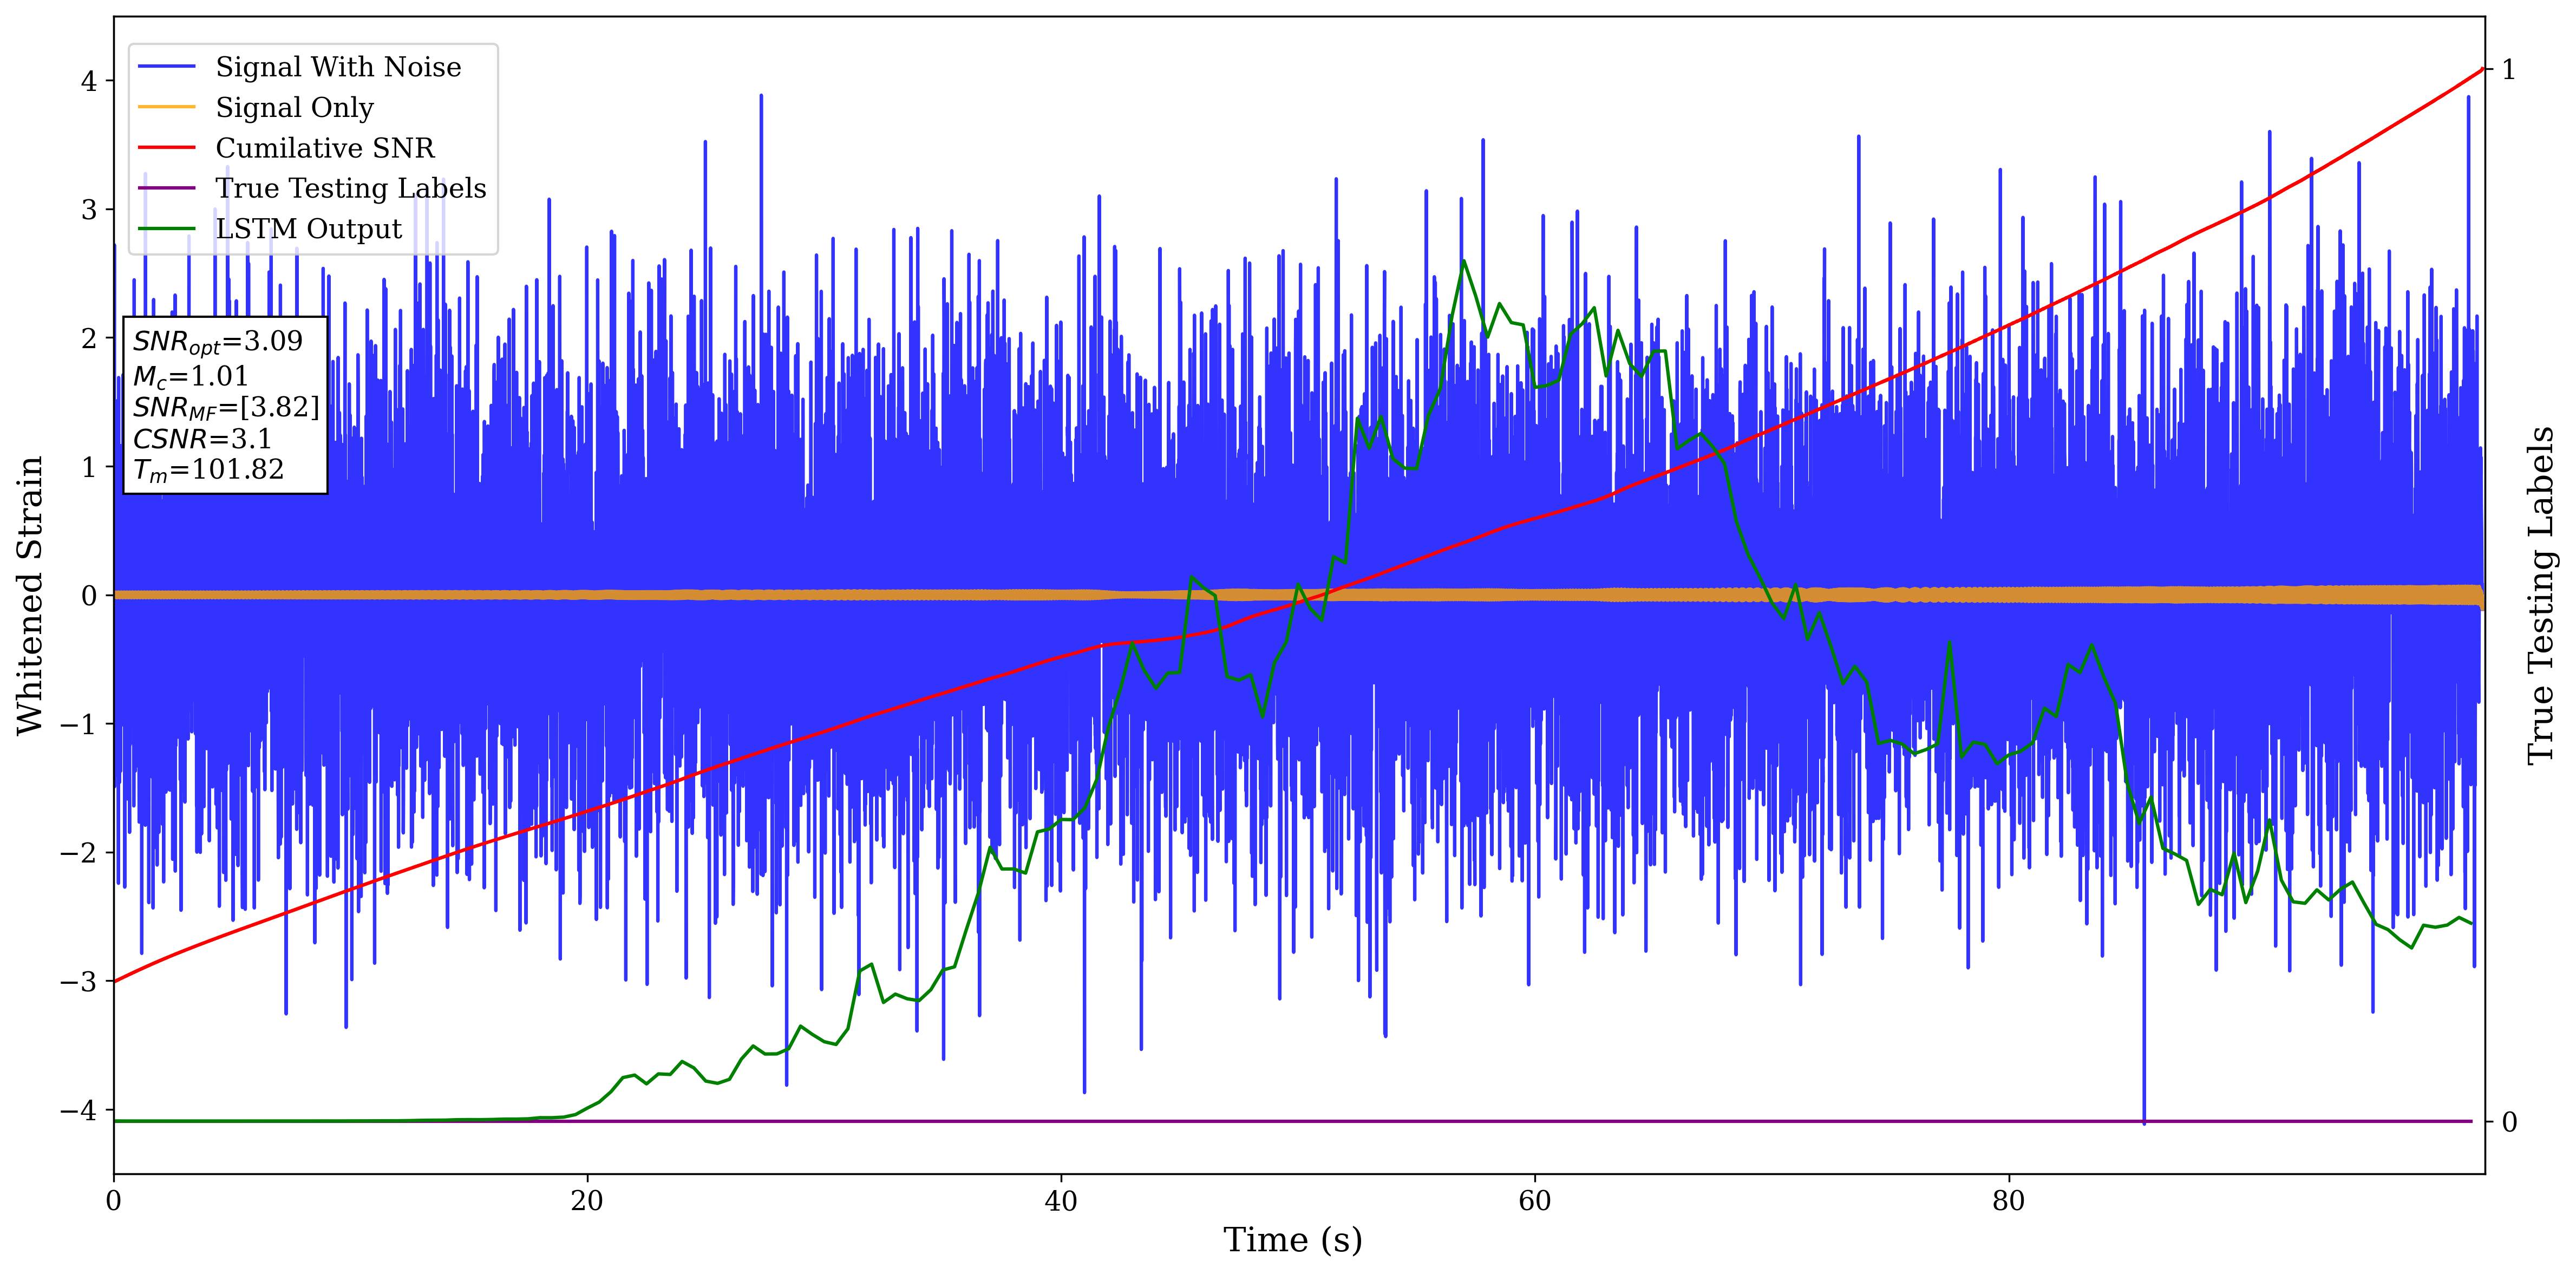2576x1274 pixels.
Task: Click the x-axis tick label 40
Action: coord(1060,1201)
